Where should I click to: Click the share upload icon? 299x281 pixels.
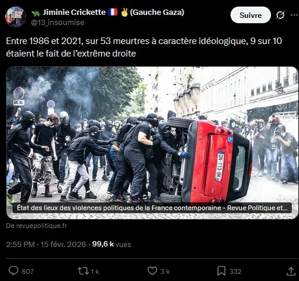291,271
